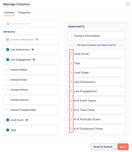Click the # of Dashboard Views drag handle

tap(71, 129)
